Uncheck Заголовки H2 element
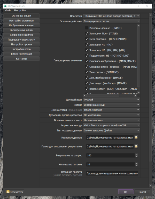 (87, 50)
